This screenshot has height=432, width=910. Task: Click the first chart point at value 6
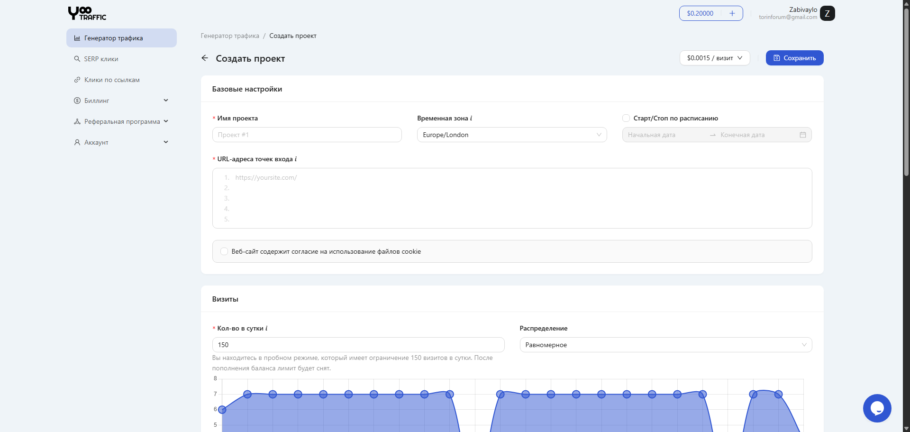coord(222,410)
